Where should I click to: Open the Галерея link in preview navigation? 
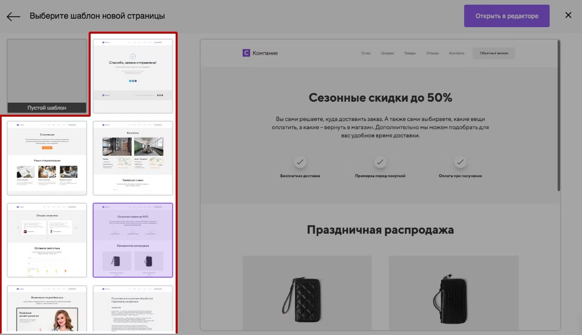pos(387,53)
